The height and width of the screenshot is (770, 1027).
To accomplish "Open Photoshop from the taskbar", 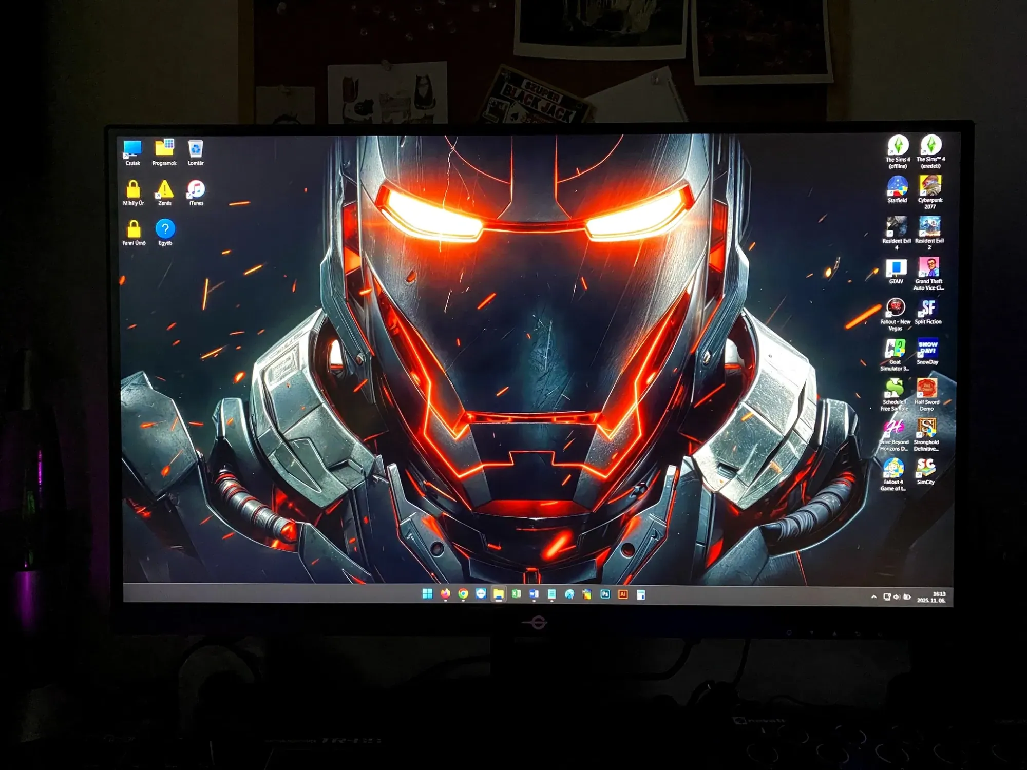I will [605, 594].
